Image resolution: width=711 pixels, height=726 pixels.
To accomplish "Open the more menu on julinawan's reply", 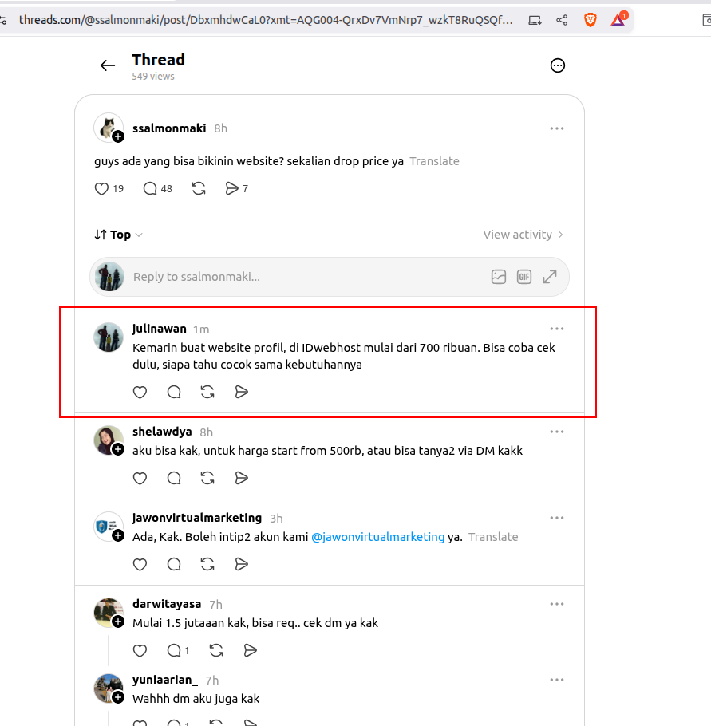I will coord(557,329).
